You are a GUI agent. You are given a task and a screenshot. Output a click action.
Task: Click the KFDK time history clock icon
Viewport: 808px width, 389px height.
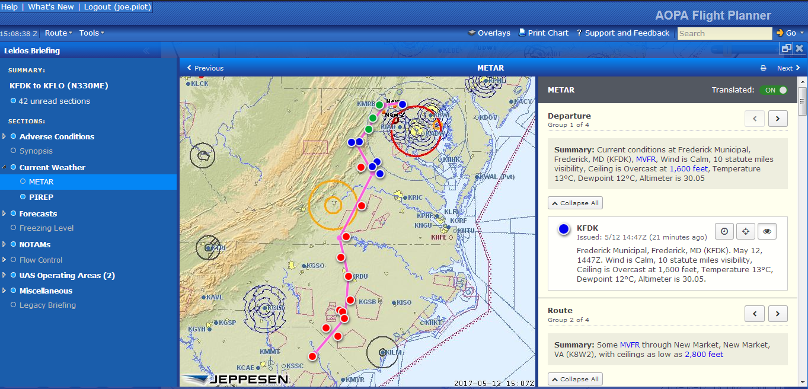(x=724, y=231)
